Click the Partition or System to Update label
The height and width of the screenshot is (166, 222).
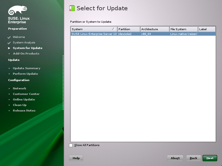91,22
